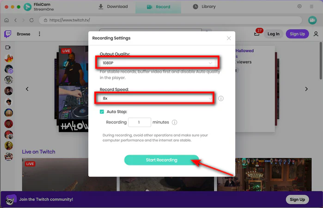Viewport: 323px width, 208px height.
Task: Show next carousel stream arrow
Action: [x=306, y=89]
